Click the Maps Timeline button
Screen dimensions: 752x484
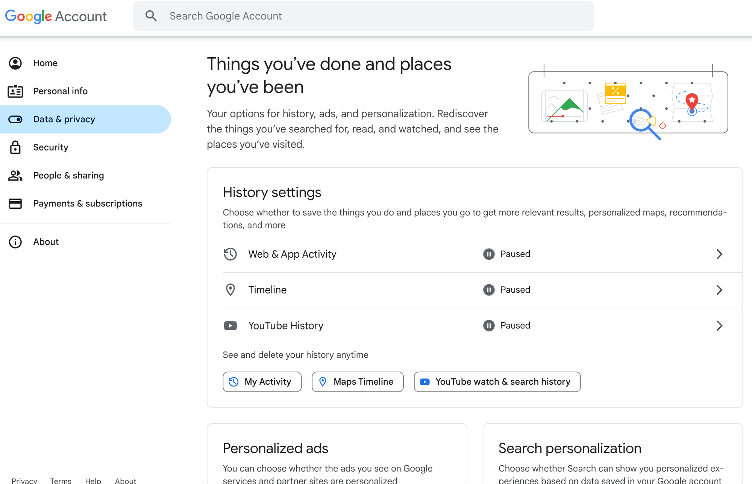click(x=358, y=382)
